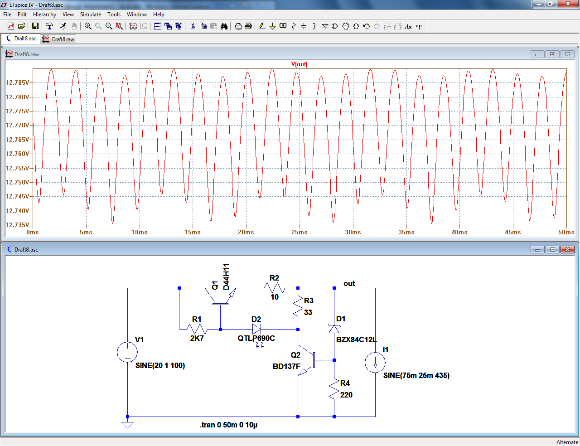Switch to the Draft8.raw tab

[58, 39]
